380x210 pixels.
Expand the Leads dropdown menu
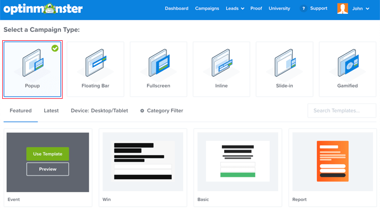(235, 8)
